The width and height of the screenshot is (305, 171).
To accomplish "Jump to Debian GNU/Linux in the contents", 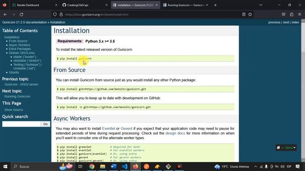I will pyautogui.click(x=21, y=53).
